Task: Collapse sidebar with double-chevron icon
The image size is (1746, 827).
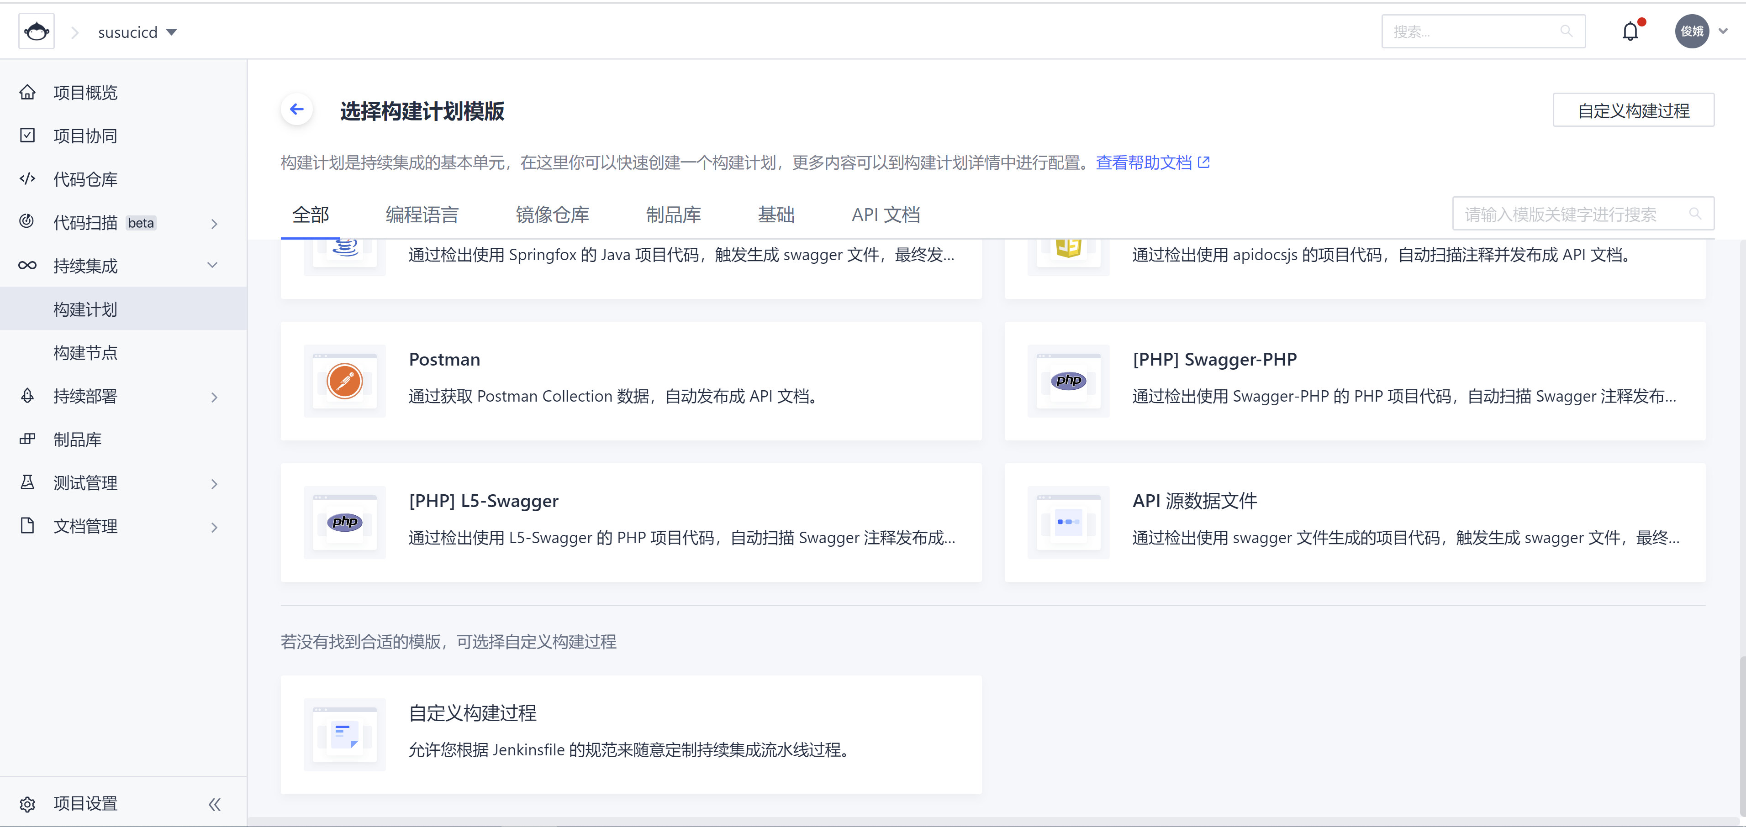Action: [214, 804]
